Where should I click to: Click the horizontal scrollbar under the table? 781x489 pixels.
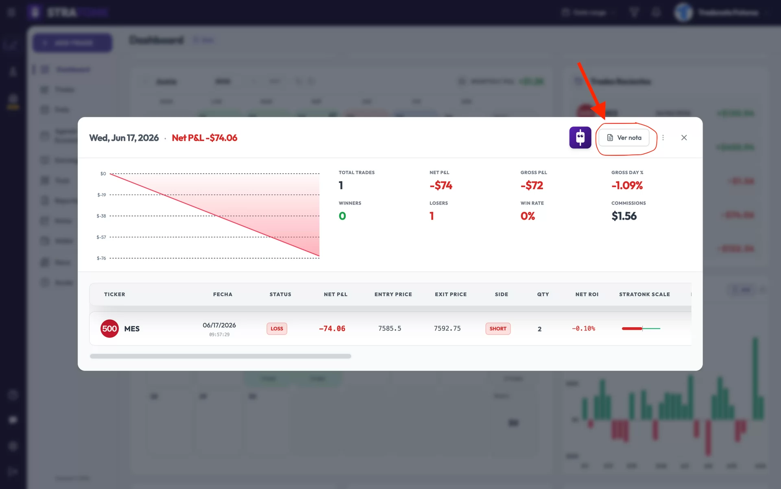pyautogui.click(x=220, y=356)
